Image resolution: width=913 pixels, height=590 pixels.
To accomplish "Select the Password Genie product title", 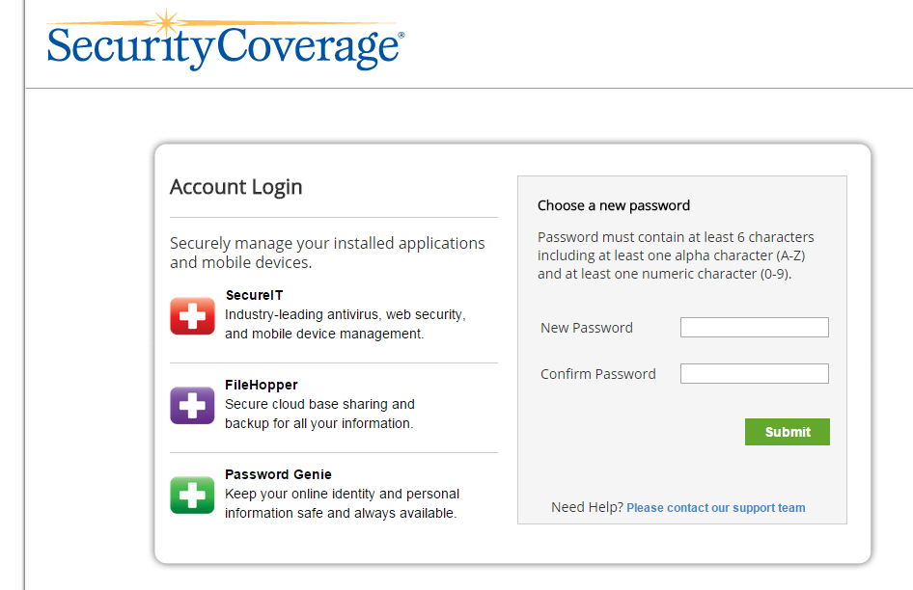I will click(x=278, y=474).
